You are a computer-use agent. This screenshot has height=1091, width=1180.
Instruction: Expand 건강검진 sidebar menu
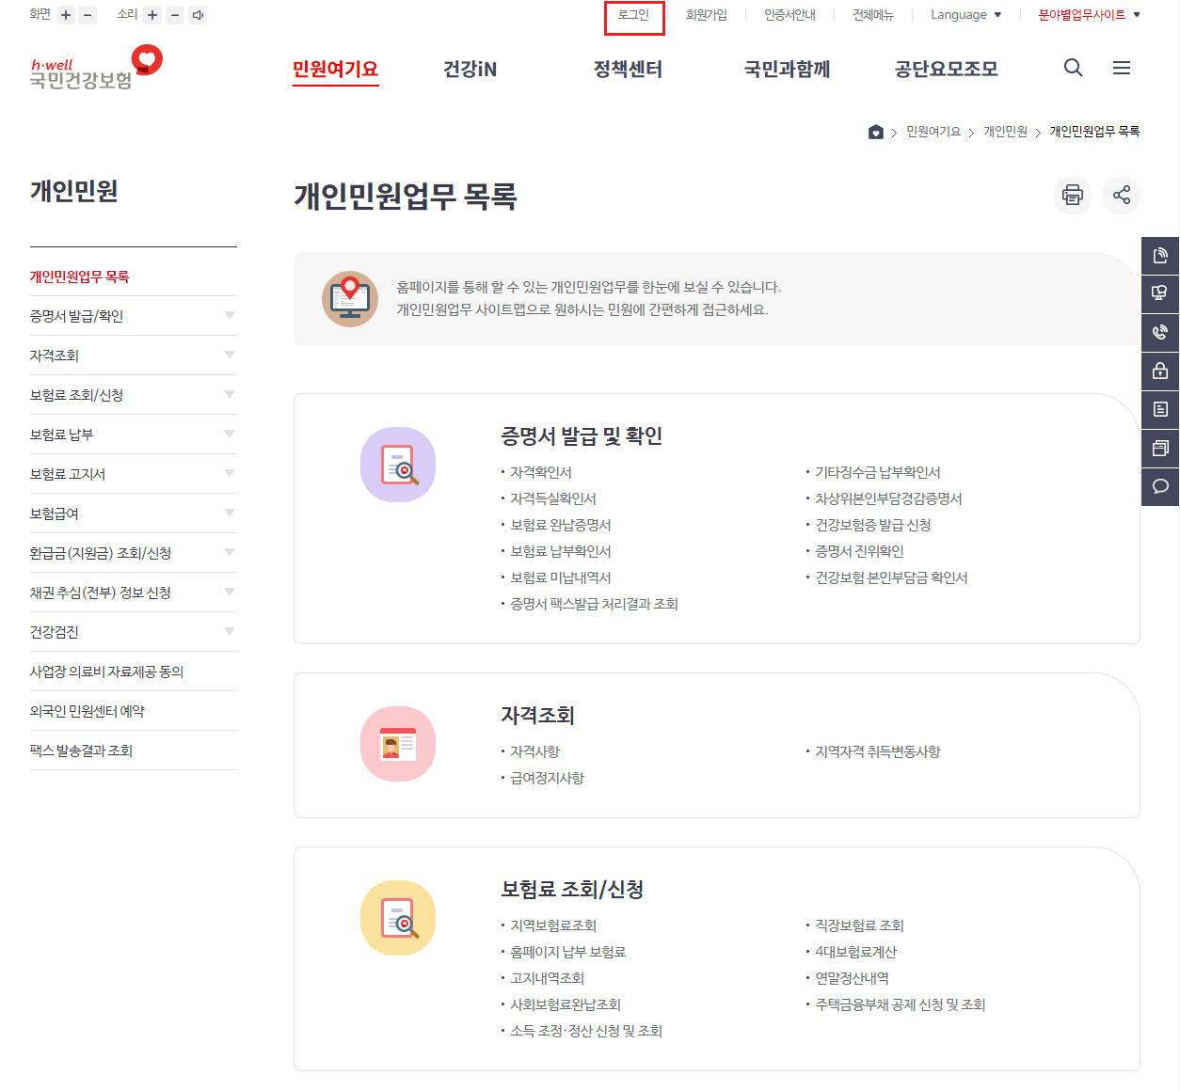134,632
